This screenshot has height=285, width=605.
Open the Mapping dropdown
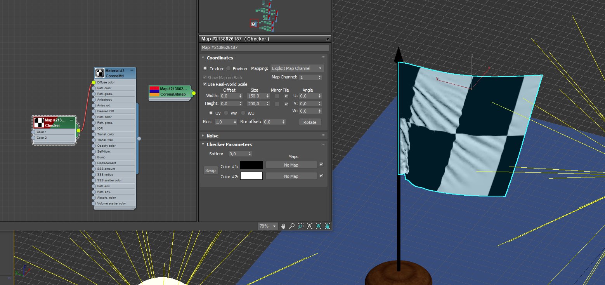pos(297,68)
